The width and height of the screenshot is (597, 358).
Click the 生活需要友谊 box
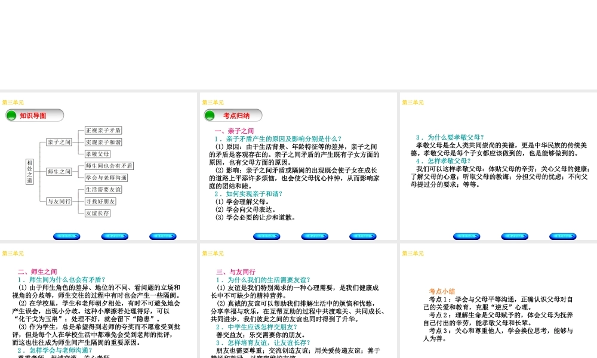(x=103, y=189)
